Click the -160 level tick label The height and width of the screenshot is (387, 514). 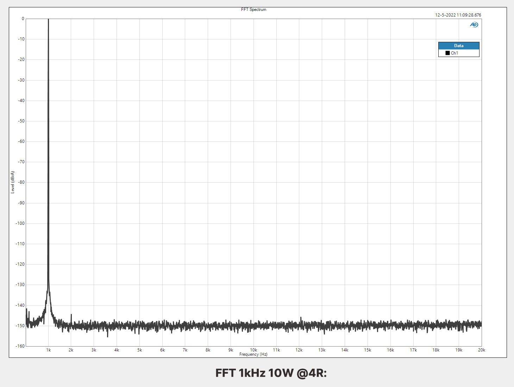pyautogui.click(x=20, y=346)
